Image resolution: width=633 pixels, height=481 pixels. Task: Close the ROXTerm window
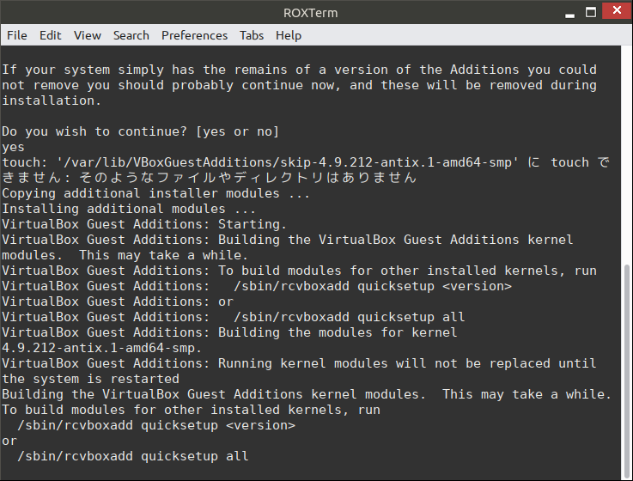[x=617, y=10]
